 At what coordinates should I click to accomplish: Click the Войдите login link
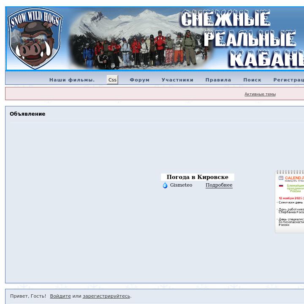click(x=60, y=296)
